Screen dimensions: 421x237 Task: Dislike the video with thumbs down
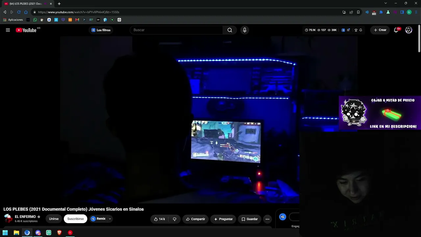coord(175,219)
